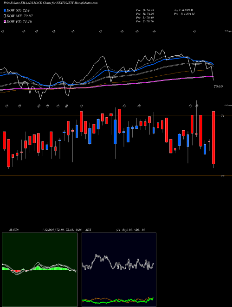Click the 'Pre O: 74.25' value
The height and width of the screenshot is (307, 232).
pos(145,10)
